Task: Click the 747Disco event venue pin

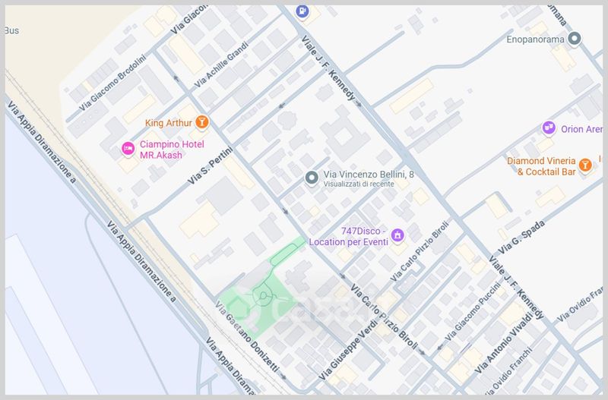Action: tap(397, 235)
